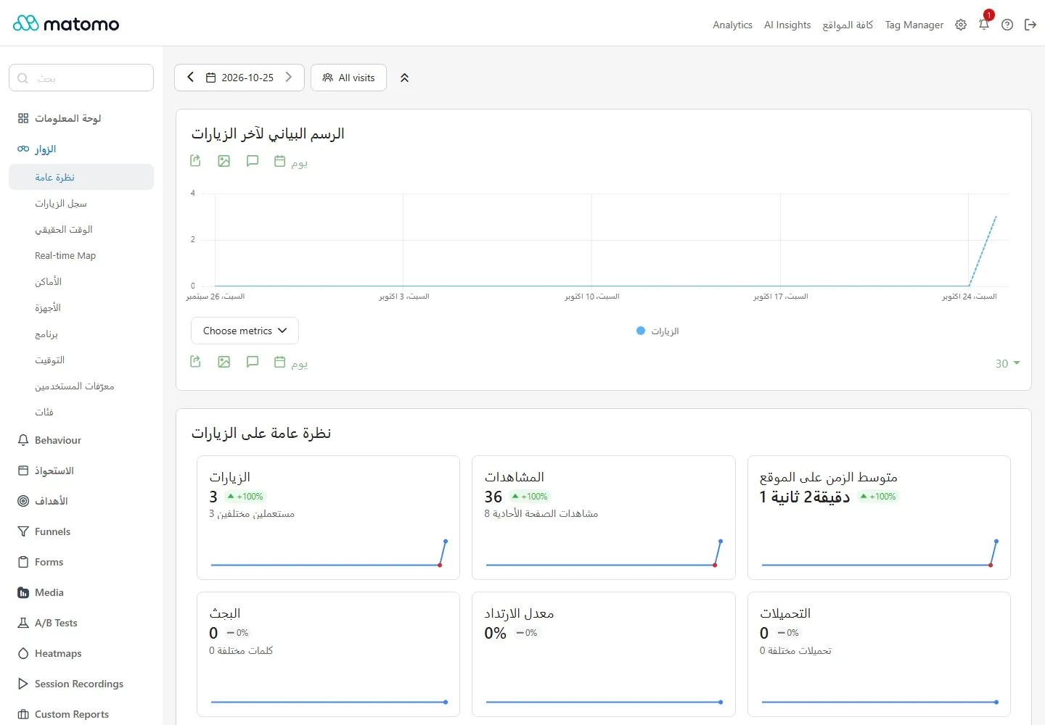Viewport: 1045px width, 725px height.
Task: Click annotations icon above the graph
Action: click(252, 161)
